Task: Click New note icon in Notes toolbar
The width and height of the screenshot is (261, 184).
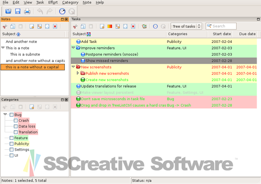Action: click(32, 26)
